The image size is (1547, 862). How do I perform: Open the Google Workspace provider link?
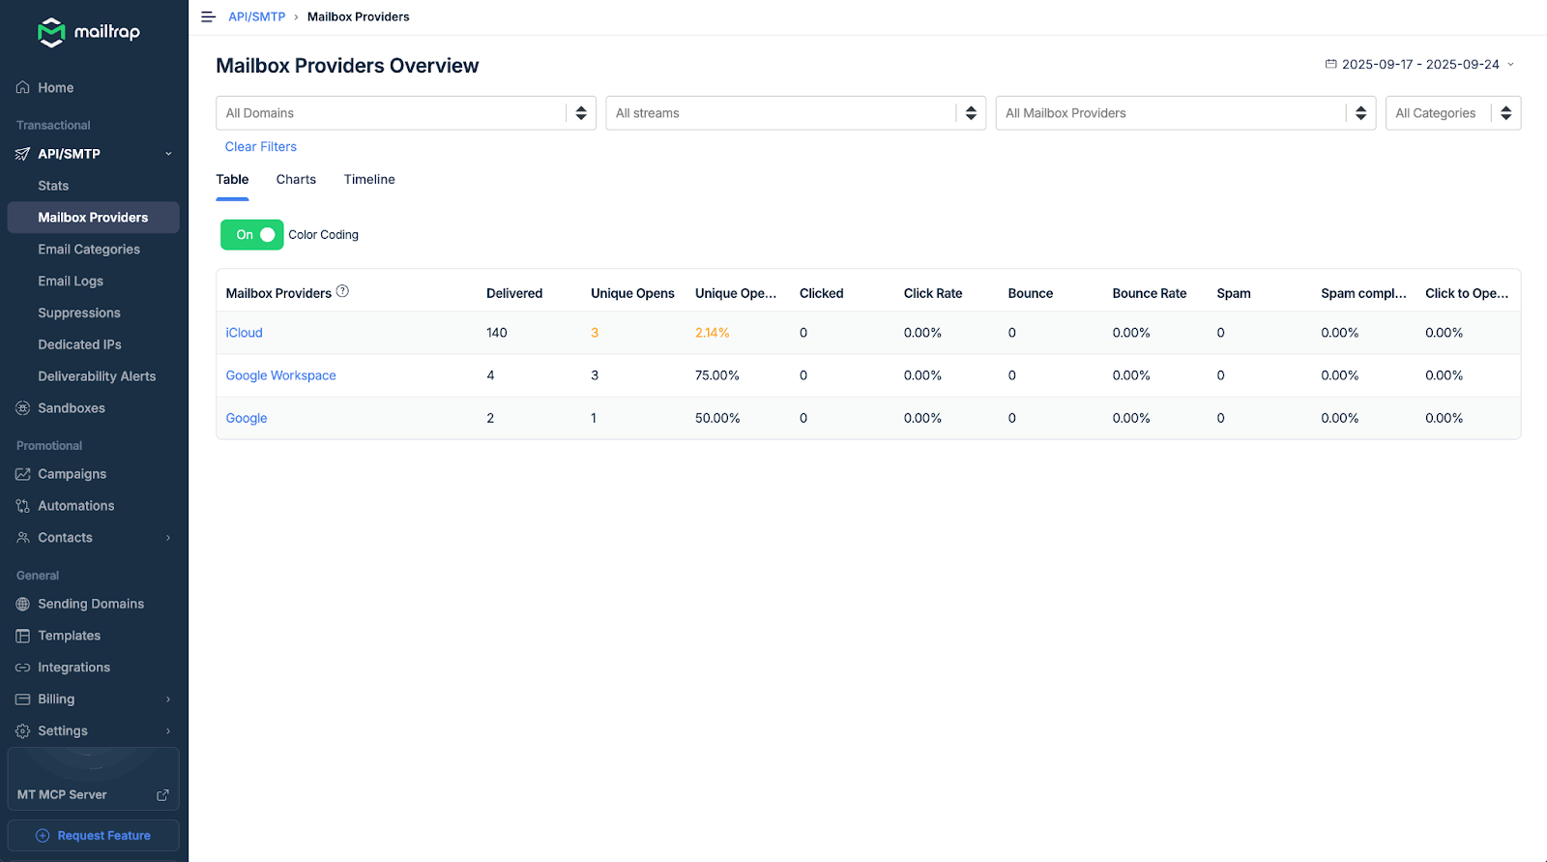coord(280,375)
